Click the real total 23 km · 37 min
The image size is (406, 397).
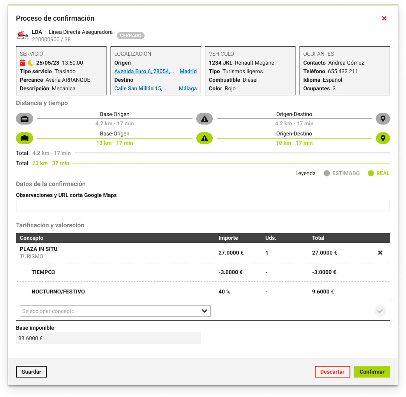point(51,163)
